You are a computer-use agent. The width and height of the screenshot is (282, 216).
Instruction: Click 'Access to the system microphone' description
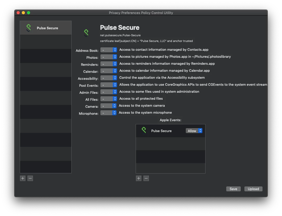tap(145, 113)
